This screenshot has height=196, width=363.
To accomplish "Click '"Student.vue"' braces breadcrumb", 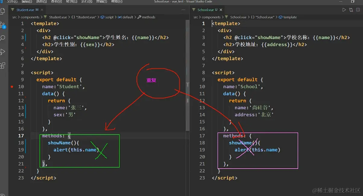I will [84, 17].
